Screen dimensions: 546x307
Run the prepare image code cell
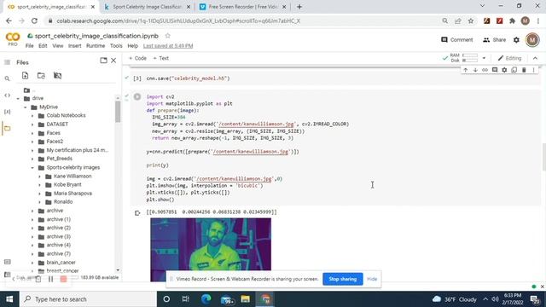coord(137,96)
